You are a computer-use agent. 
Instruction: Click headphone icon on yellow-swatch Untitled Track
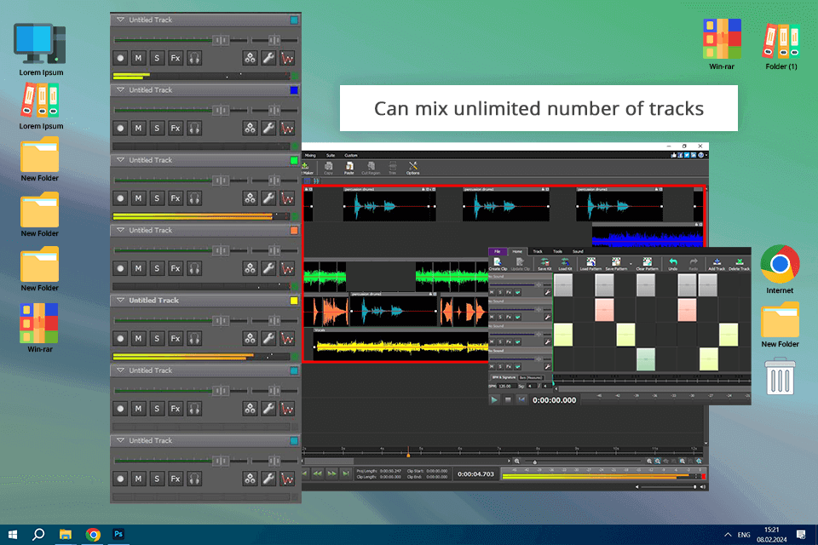pyautogui.click(x=194, y=338)
